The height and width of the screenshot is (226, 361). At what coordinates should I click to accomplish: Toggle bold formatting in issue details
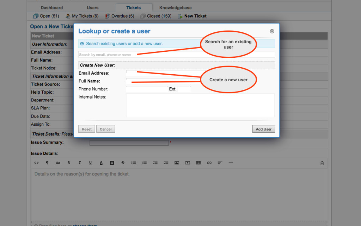(69, 163)
